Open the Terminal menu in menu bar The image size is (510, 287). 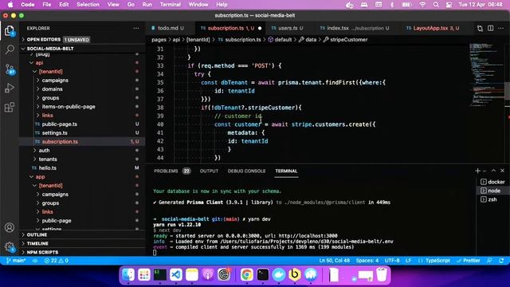point(170,5)
